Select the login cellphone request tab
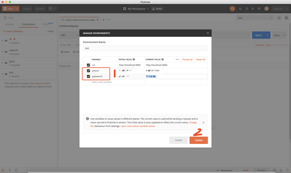This screenshot has width=291, height=173. (80, 20)
